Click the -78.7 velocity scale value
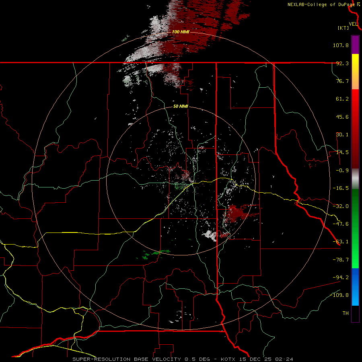Screen dimensions: 362x362 click(x=341, y=260)
